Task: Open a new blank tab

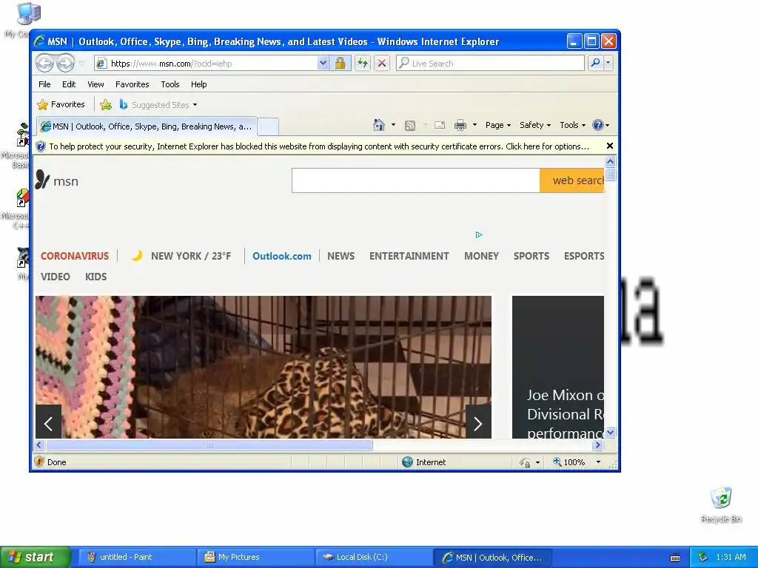Action: pyautogui.click(x=268, y=126)
